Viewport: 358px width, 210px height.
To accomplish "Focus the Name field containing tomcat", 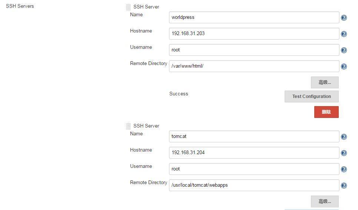I will pyautogui.click(x=254, y=136).
